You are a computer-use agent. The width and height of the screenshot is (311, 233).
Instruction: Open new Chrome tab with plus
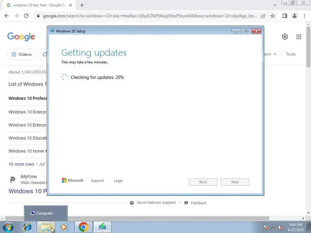[82, 5]
